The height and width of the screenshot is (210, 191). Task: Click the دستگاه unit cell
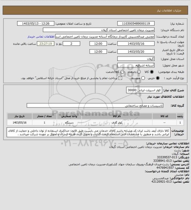pos(69,122)
